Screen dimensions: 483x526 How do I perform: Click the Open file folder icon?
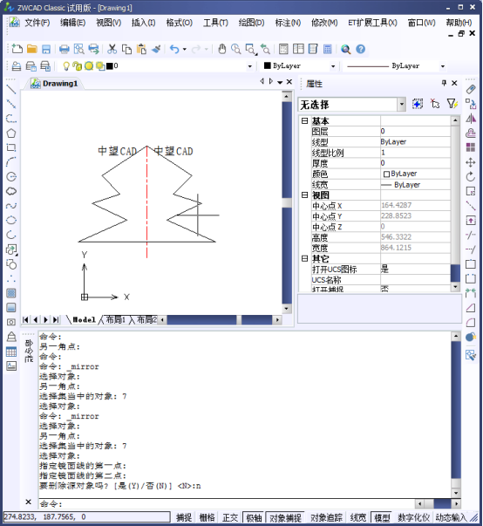click(x=32, y=49)
